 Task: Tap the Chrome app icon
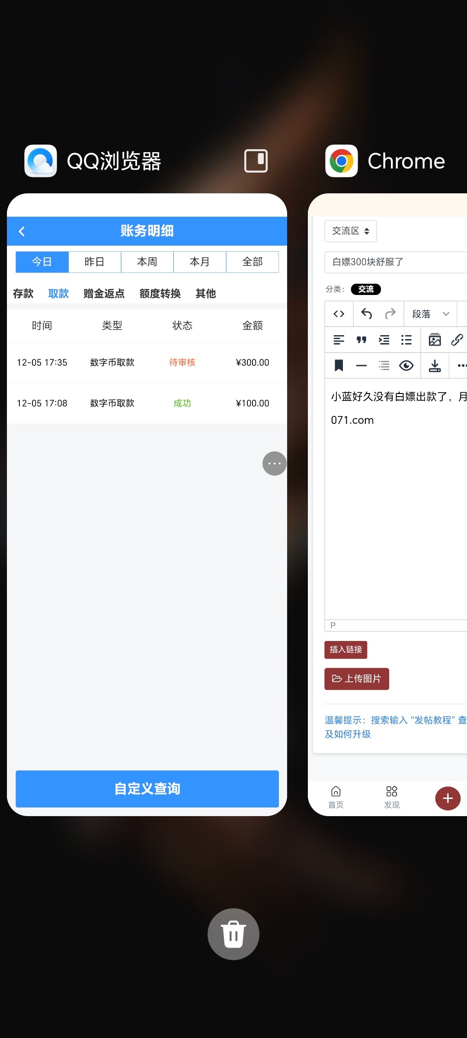(x=342, y=161)
